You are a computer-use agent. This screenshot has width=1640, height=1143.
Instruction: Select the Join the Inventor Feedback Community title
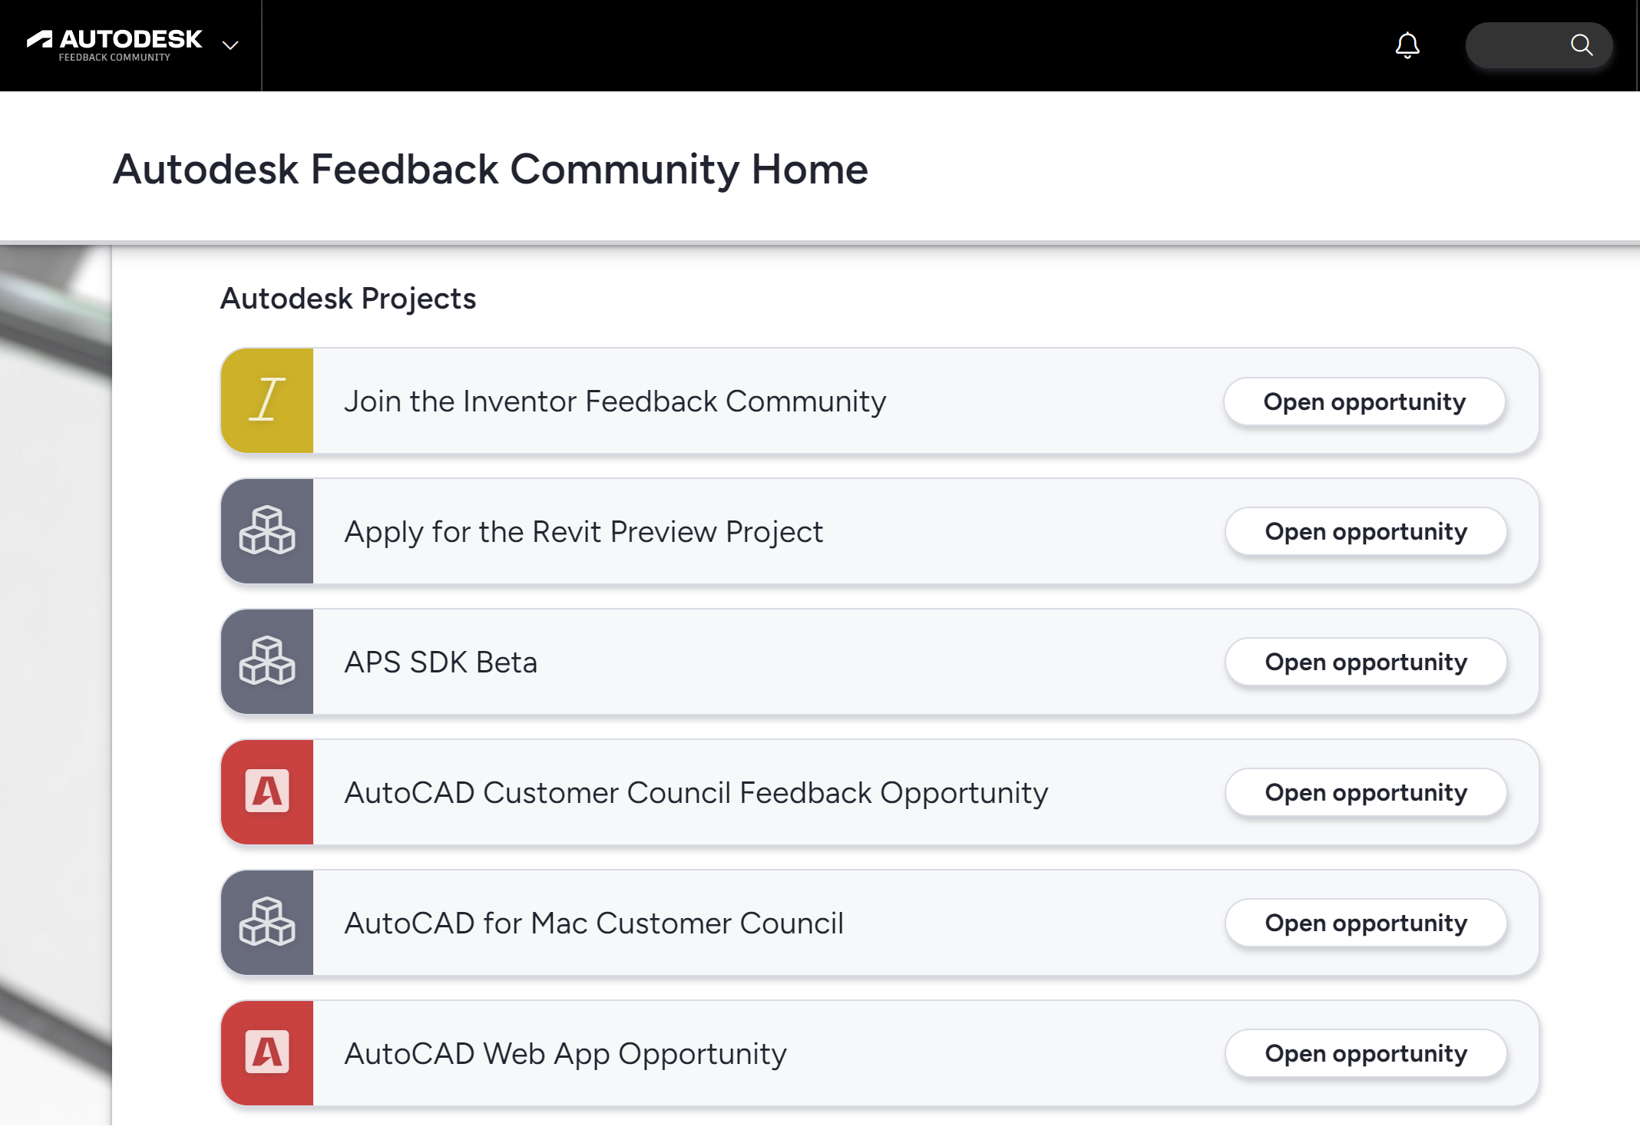point(614,401)
